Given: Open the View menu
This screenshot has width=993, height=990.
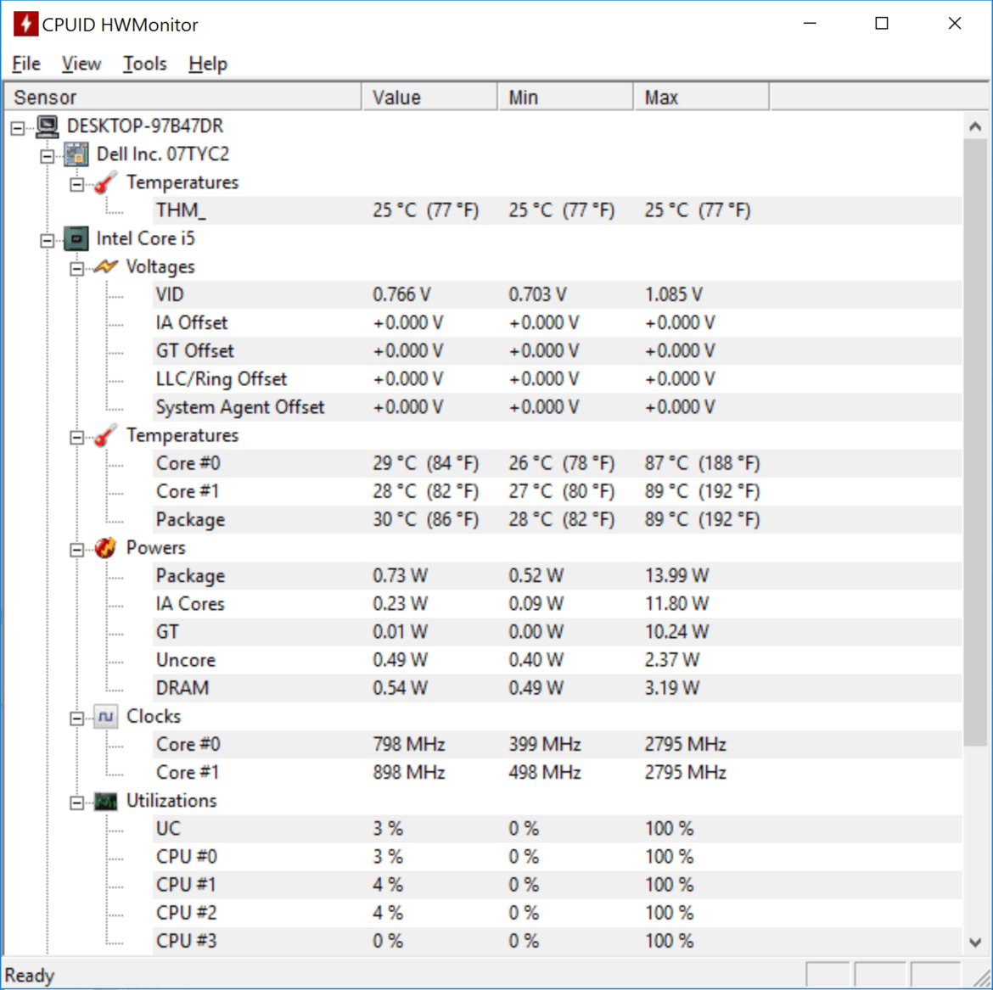Looking at the screenshot, I should coord(81,64).
